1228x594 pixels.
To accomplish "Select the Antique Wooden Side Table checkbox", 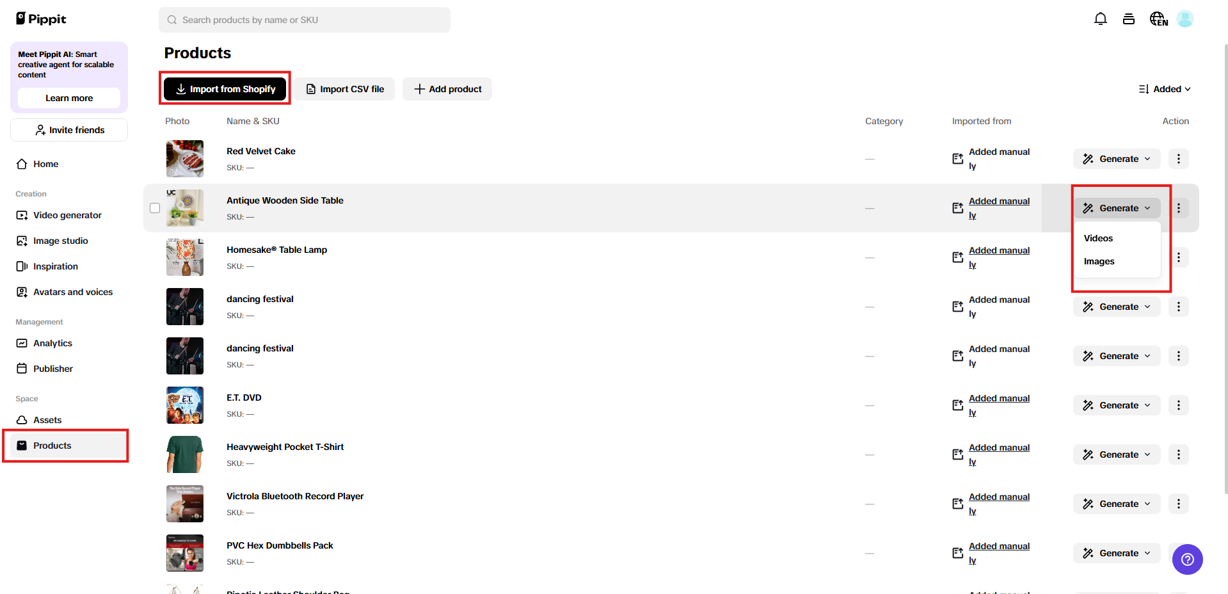I will tap(154, 208).
